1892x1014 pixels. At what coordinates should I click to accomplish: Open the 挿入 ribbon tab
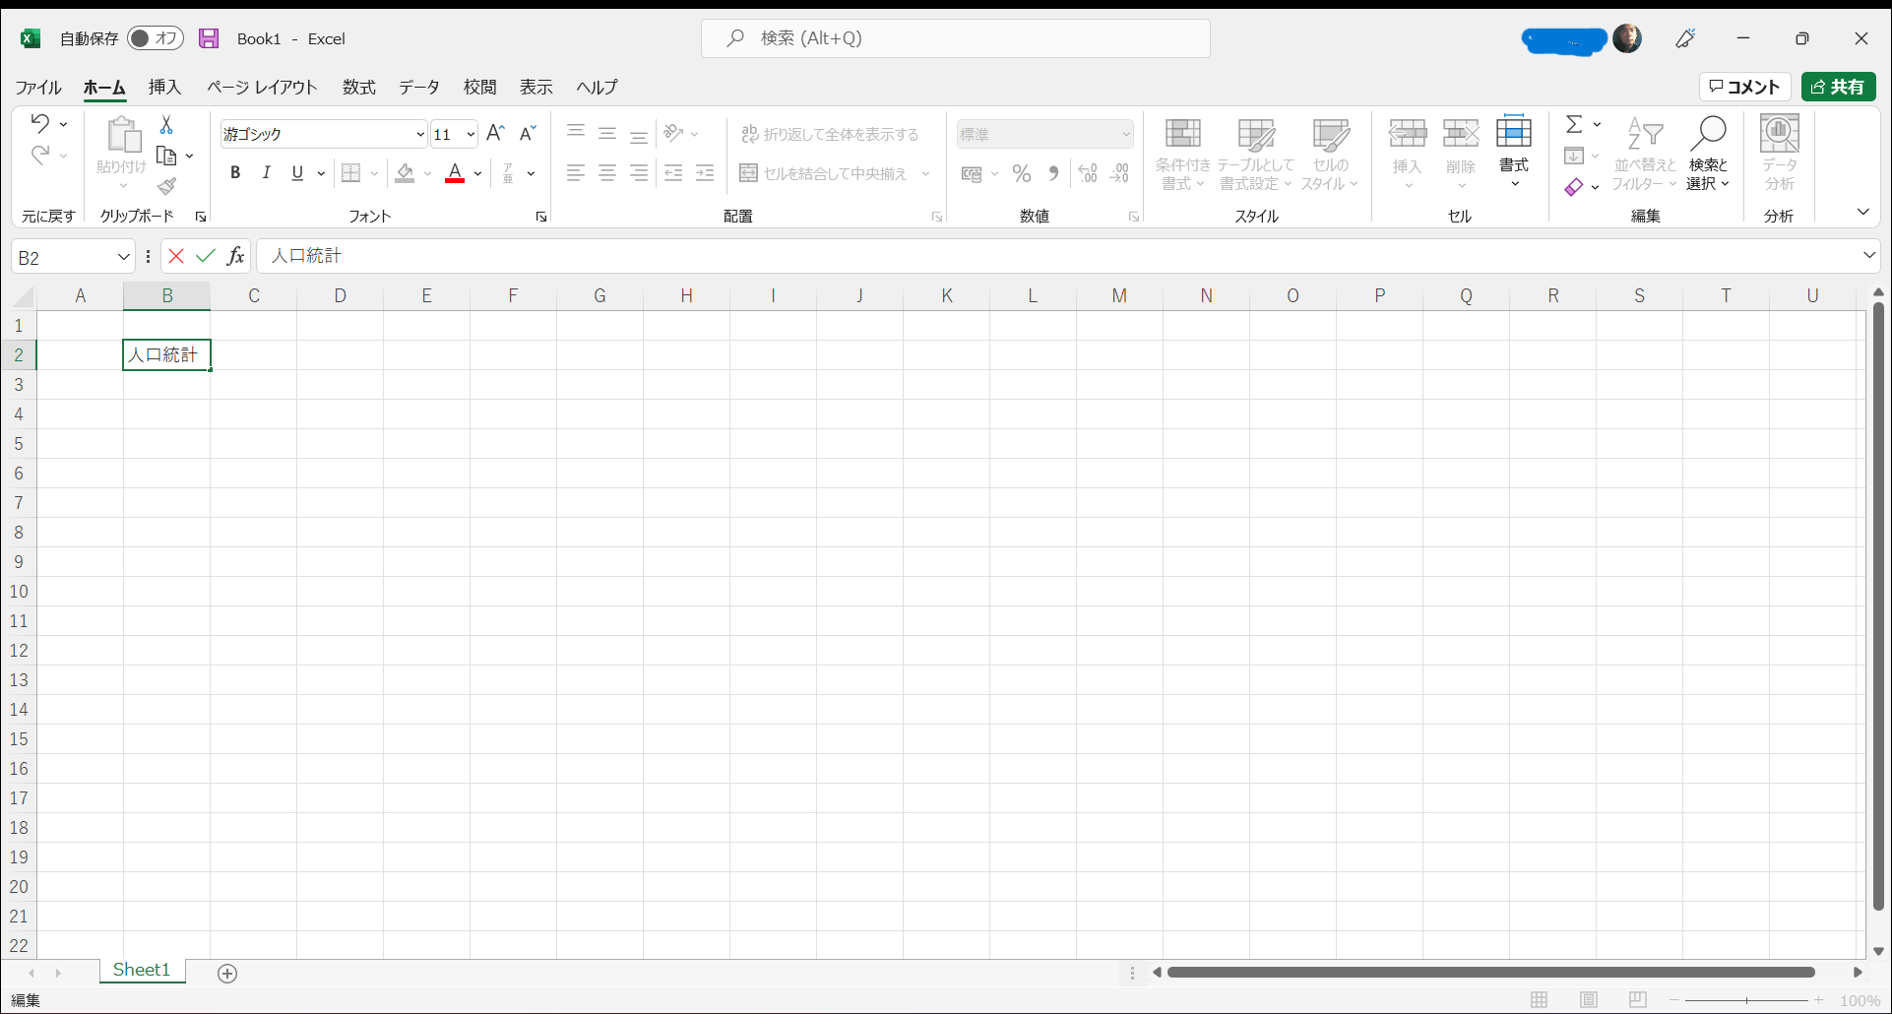[x=164, y=88]
